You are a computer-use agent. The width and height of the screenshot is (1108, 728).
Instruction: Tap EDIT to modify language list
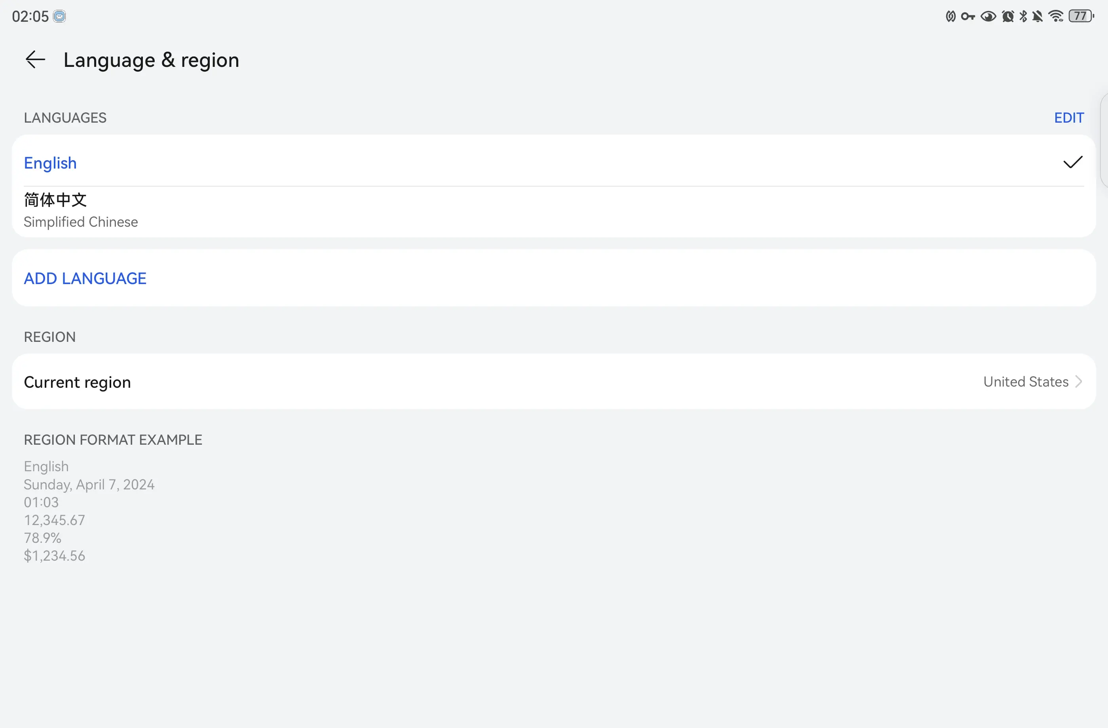pyautogui.click(x=1069, y=117)
